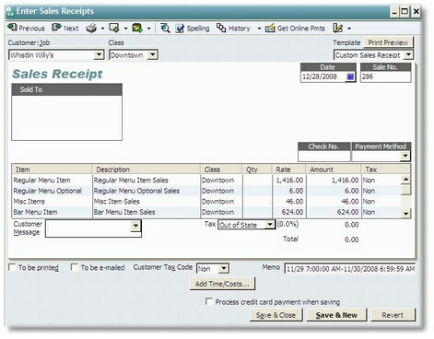Check Process credit card payment when saving
This screenshot has height=339, width=434.
point(209,301)
